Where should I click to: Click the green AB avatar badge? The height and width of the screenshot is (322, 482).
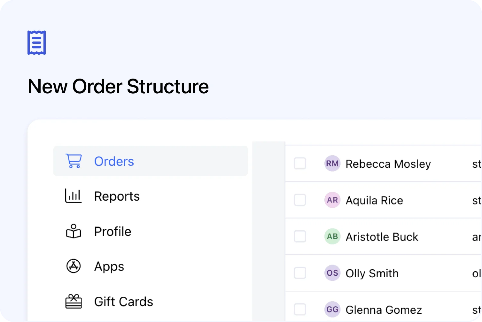(x=332, y=236)
